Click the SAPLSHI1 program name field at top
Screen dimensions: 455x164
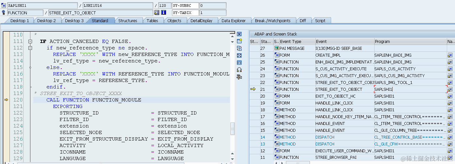pos(42,6)
